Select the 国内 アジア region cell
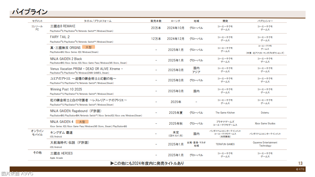Screen dimensions: 315x177 [196, 70]
